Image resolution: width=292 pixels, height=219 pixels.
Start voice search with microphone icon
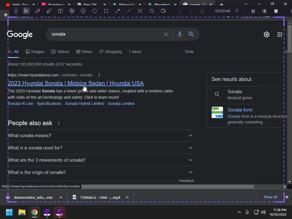point(180,34)
